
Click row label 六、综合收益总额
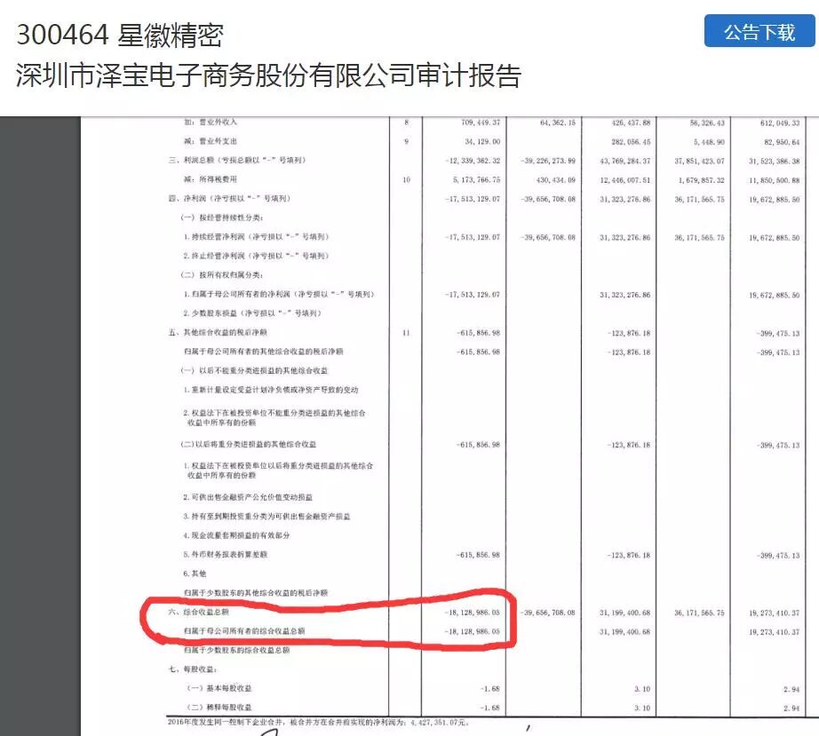pyautogui.click(x=199, y=612)
